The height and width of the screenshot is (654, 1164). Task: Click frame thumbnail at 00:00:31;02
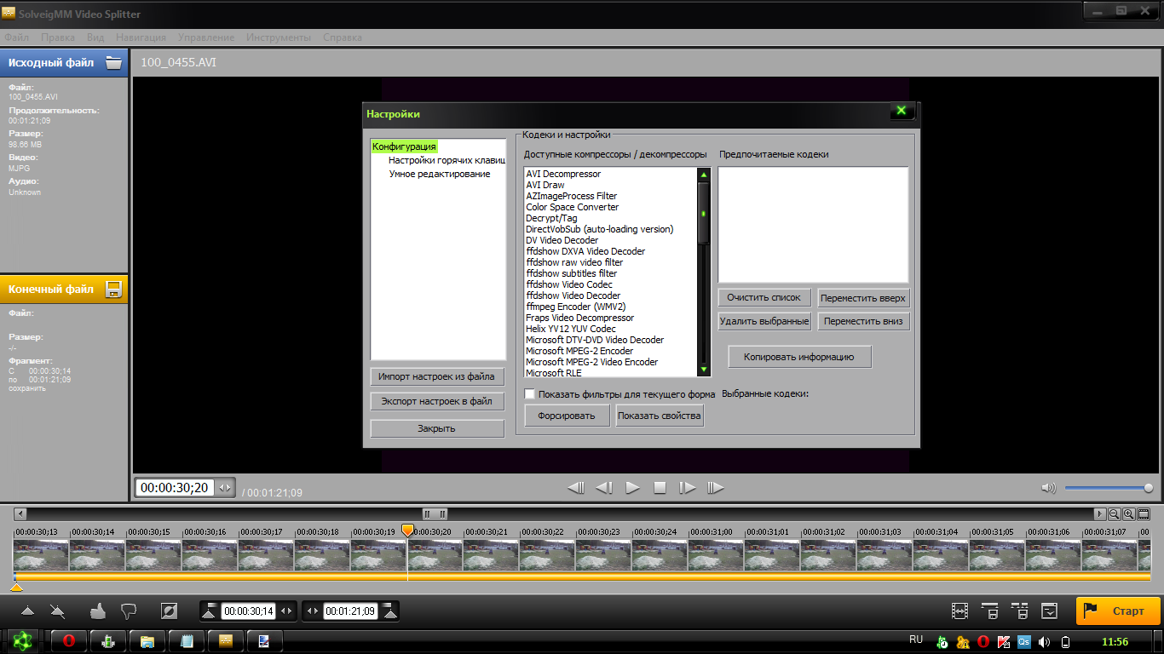tap(827, 554)
